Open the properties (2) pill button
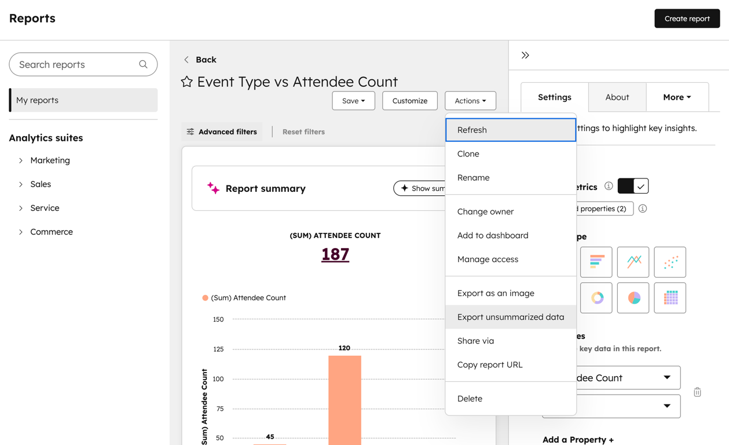Viewport: 729px width, 445px height. (x=605, y=209)
